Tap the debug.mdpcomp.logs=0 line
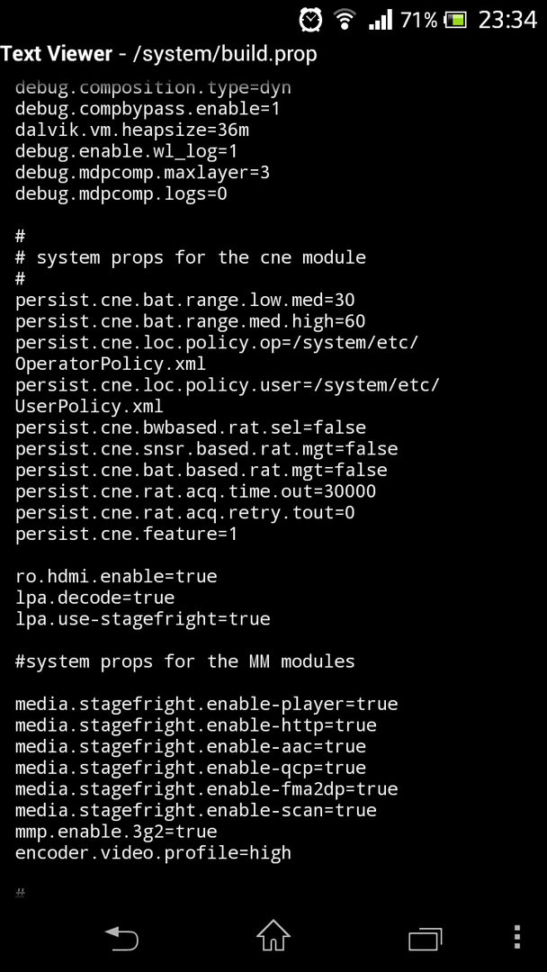Viewport: 547px width, 972px height. click(x=121, y=194)
